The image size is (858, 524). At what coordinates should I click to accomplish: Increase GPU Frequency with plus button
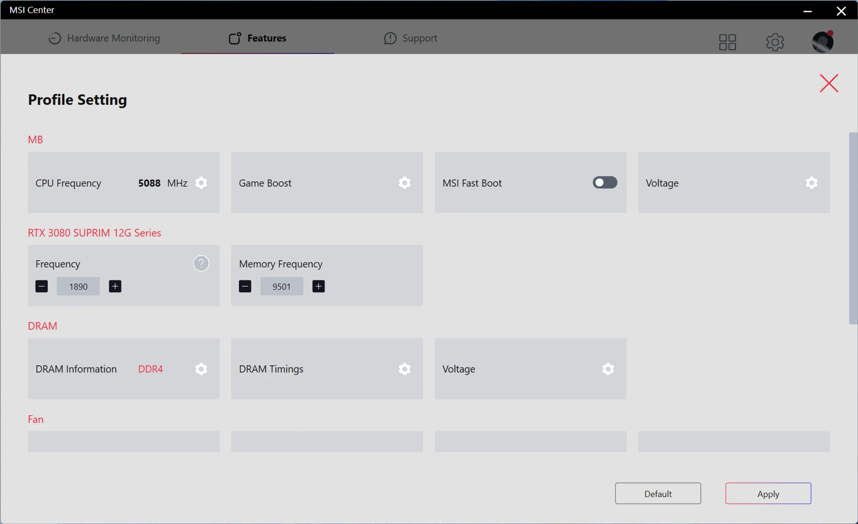[115, 286]
